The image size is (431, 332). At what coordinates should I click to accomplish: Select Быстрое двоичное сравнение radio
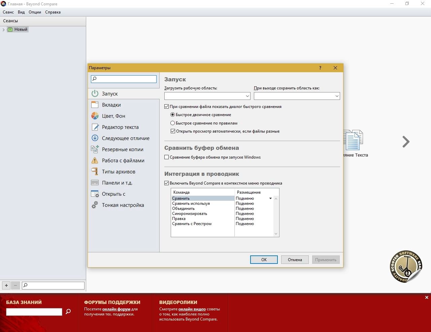pyautogui.click(x=173, y=115)
